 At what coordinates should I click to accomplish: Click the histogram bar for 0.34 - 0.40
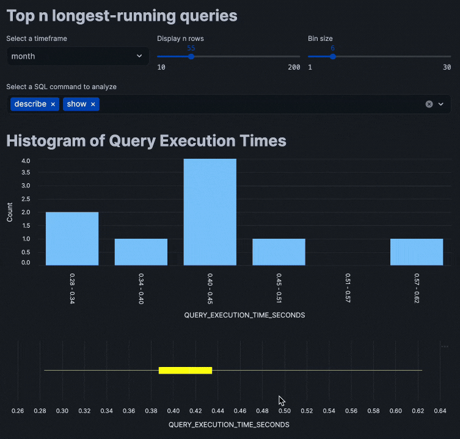pyautogui.click(x=141, y=252)
